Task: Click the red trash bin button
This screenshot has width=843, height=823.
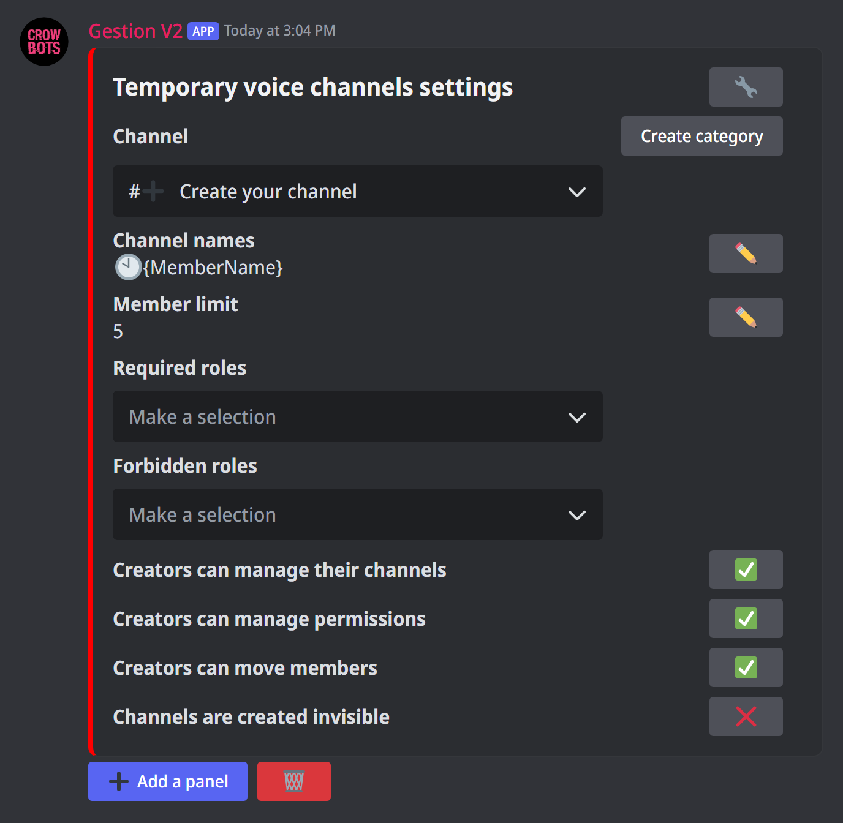Action: coord(294,781)
